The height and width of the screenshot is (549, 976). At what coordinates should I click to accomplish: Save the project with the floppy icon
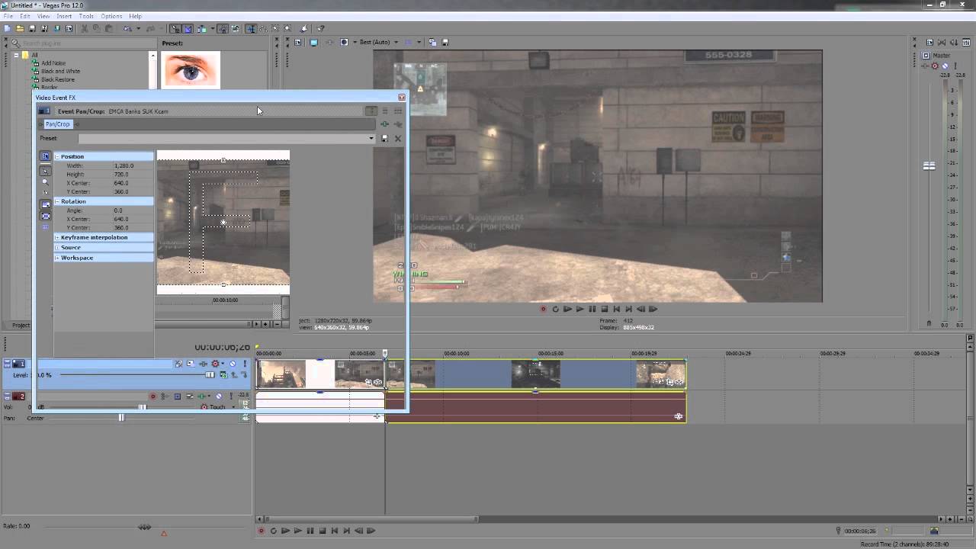click(x=31, y=28)
